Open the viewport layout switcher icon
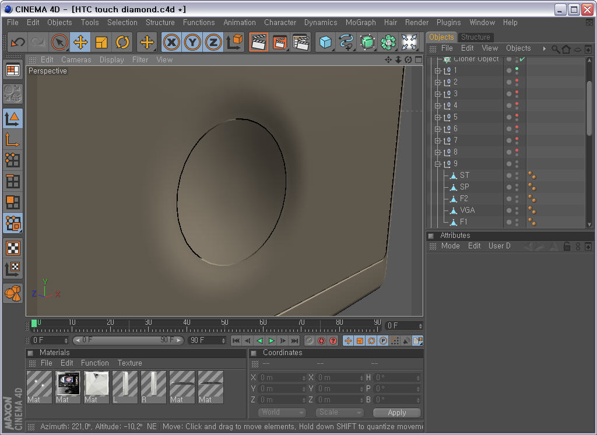597x435 pixels. pos(13,71)
